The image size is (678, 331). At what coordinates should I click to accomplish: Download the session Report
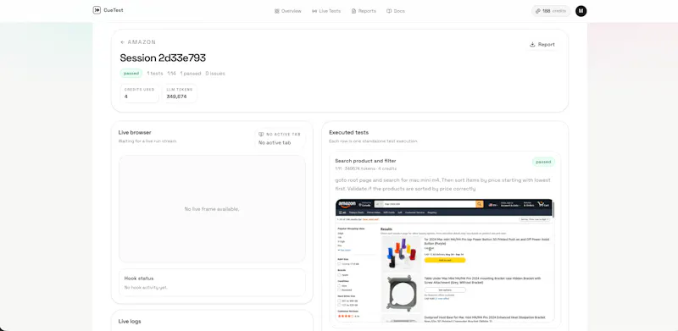[x=542, y=45]
